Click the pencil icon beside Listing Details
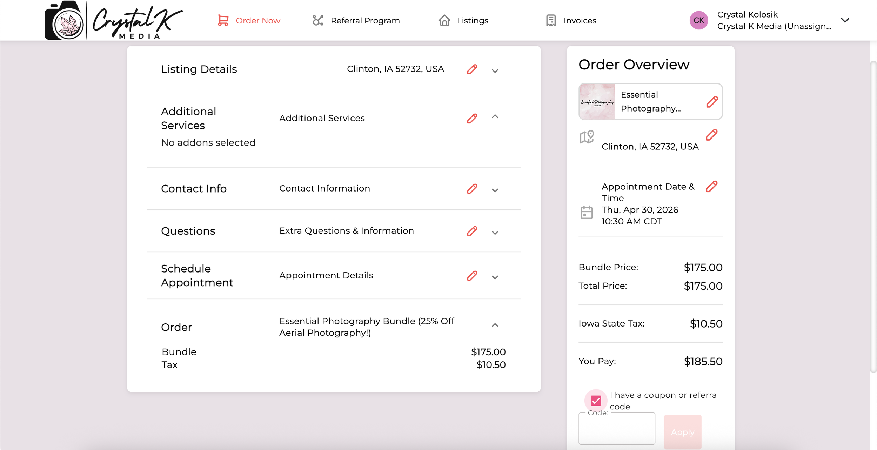The width and height of the screenshot is (877, 450). [x=472, y=69]
